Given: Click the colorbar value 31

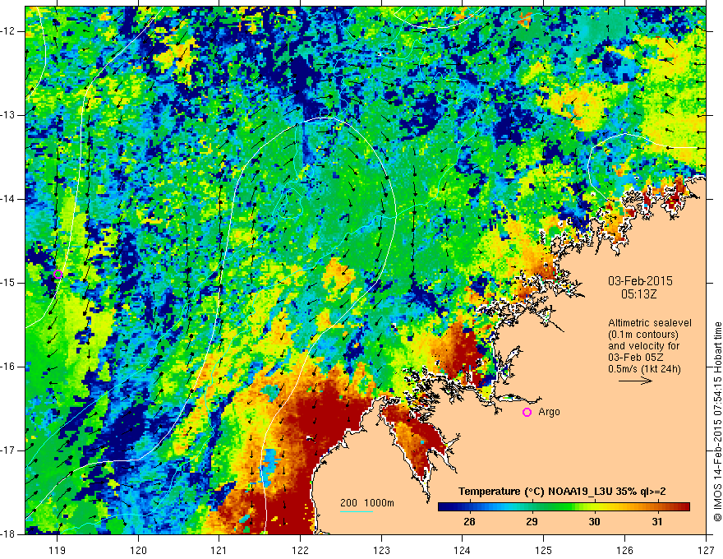Looking at the screenshot, I should click(657, 522).
